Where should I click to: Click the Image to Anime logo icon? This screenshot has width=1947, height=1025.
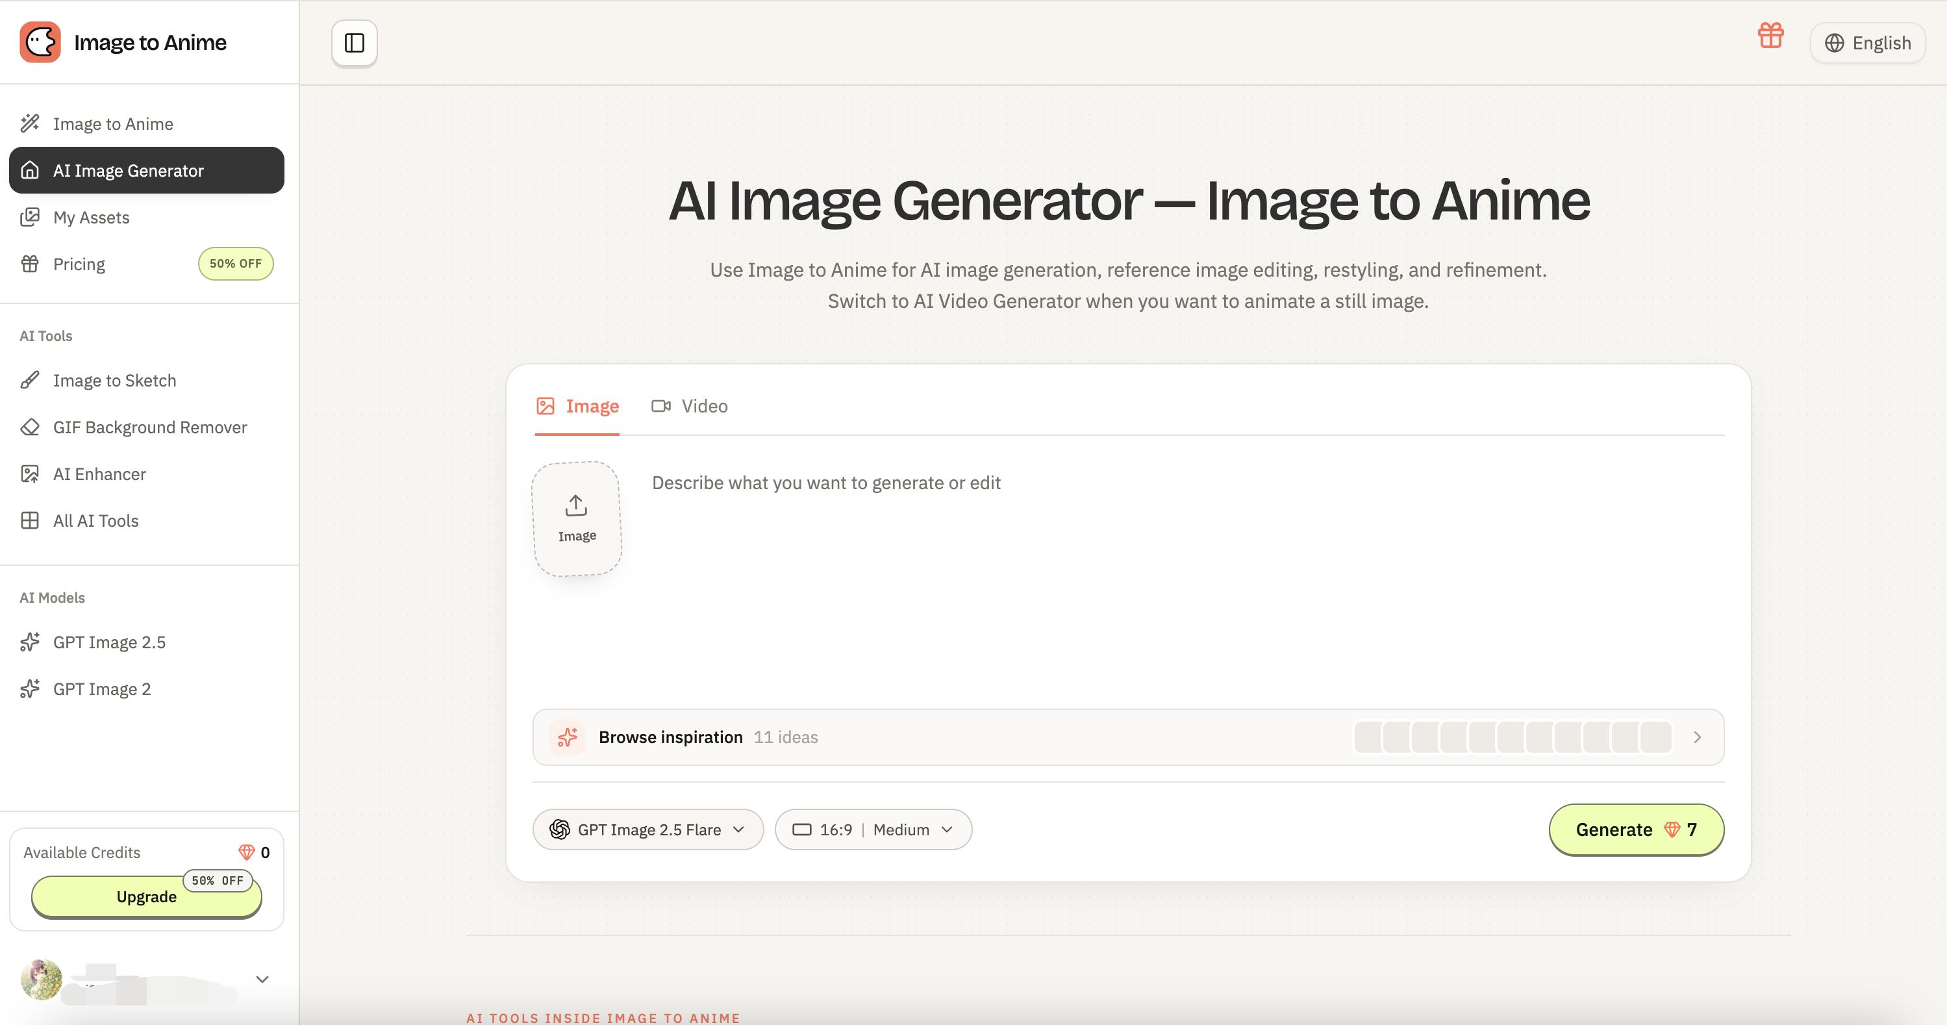click(40, 42)
